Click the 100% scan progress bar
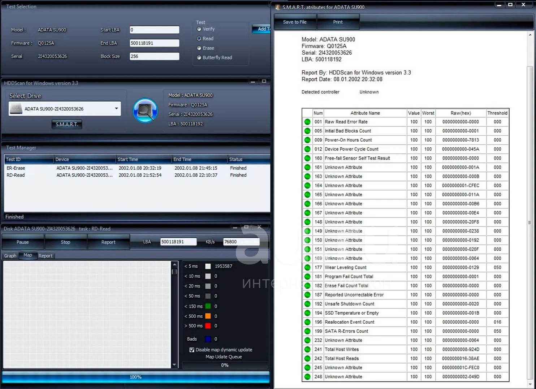Screen dimensions: 536x389 [x=135, y=377]
